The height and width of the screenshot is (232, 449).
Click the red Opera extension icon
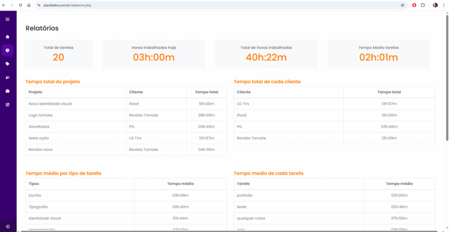(x=414, y=5)
